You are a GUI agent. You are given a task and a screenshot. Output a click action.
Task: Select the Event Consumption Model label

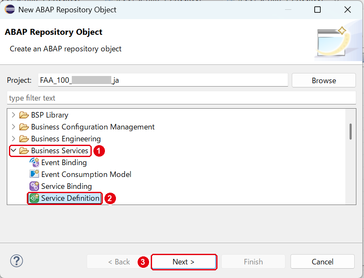tap(86, 174)
